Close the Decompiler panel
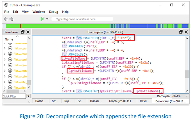 [x=186, y=32]
